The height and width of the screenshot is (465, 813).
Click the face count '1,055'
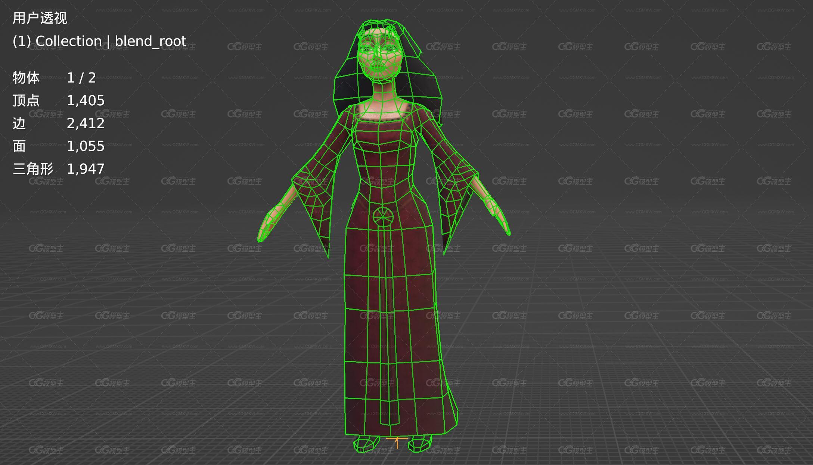(86, 146)
